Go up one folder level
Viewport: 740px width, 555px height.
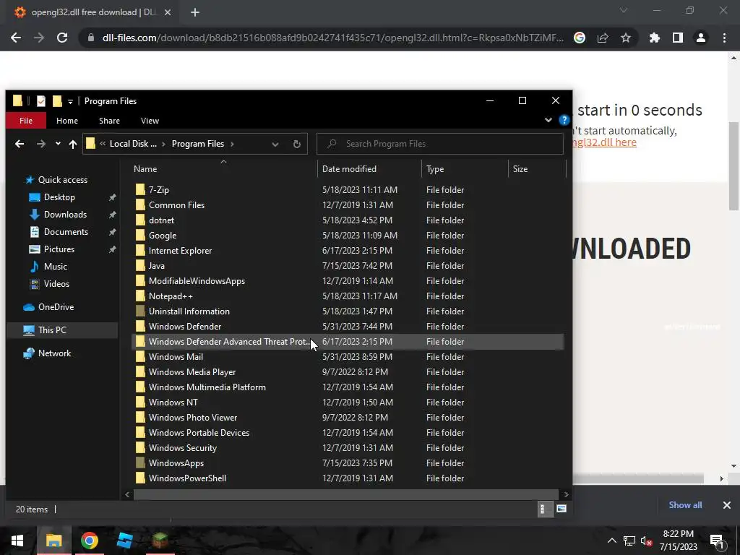73,144
